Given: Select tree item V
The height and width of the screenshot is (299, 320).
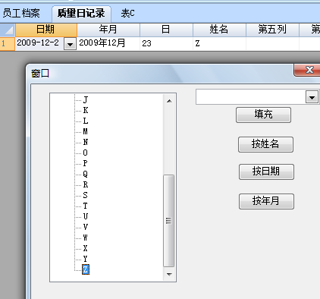Looking at the screenshot, I should click(x=86, y=227).
